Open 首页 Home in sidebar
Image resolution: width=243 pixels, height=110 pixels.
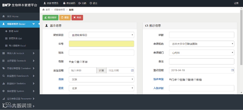pos(20,17)
